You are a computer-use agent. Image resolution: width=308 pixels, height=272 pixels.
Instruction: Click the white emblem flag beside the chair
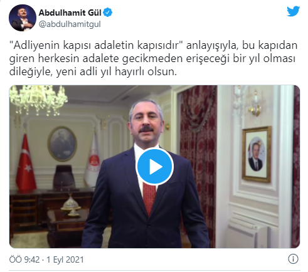(x=93, y=162)
